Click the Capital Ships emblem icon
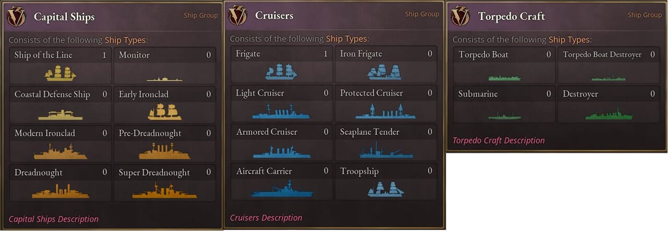The width and height of the screenshot is (668, 231). tap(16, 16)
